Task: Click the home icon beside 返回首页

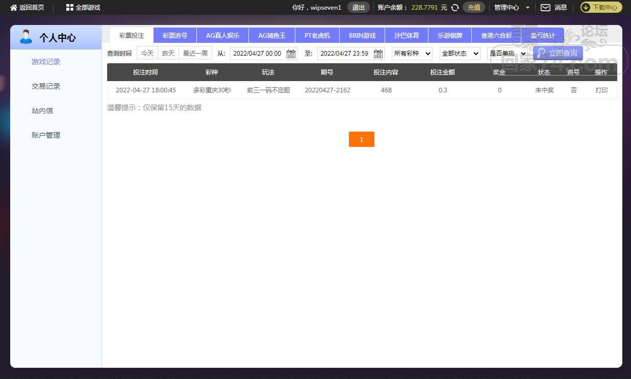Action: tap(14, 8)
